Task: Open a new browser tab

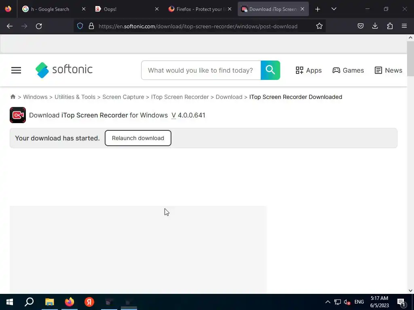Action: click(318, 9)
